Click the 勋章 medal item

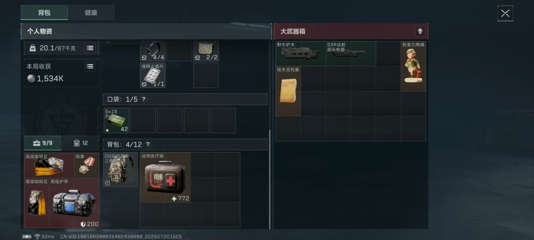[87, 165]
